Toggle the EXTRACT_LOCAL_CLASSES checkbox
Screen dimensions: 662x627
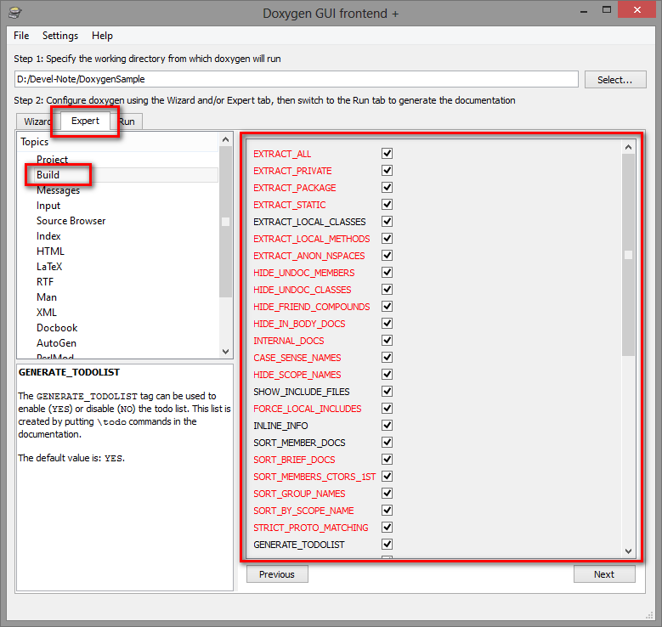387,221
